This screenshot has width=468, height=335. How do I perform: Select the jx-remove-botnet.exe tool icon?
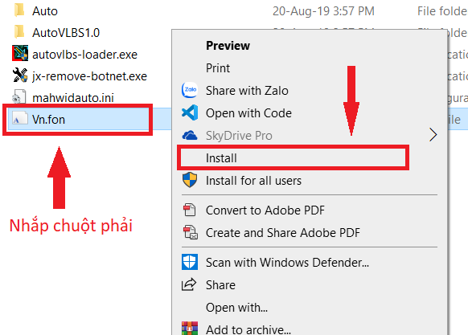click(x=20, y=75)
